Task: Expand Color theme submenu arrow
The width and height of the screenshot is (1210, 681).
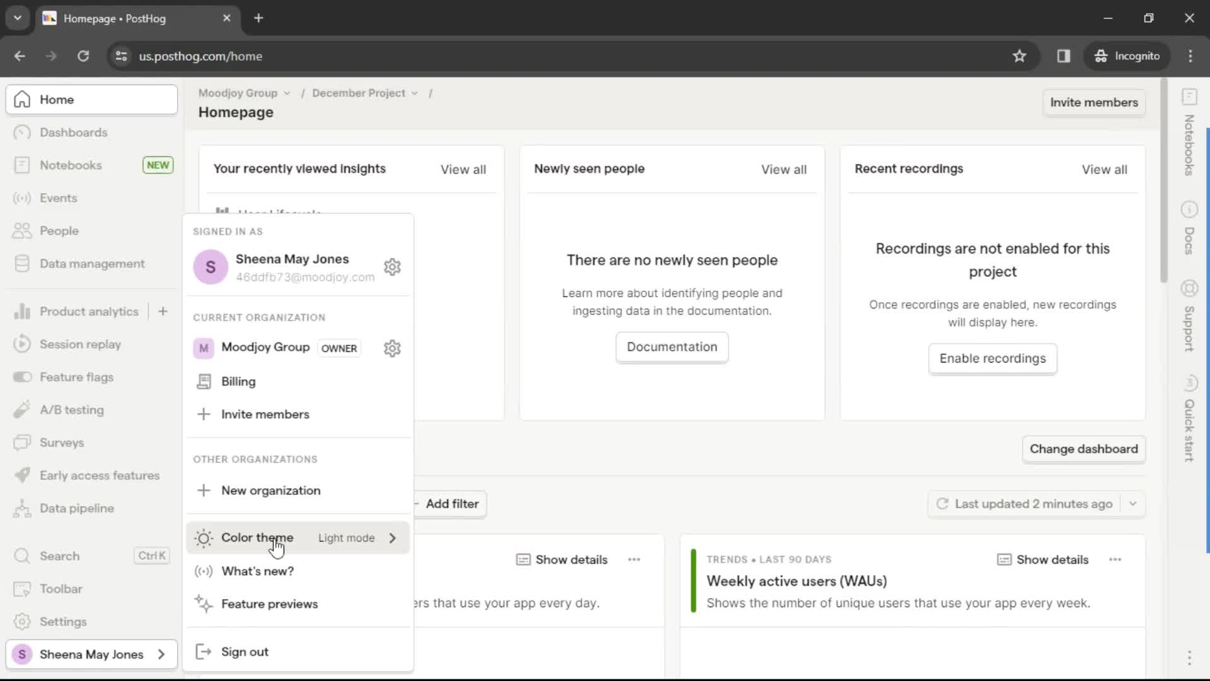Action: click(392, 538)
